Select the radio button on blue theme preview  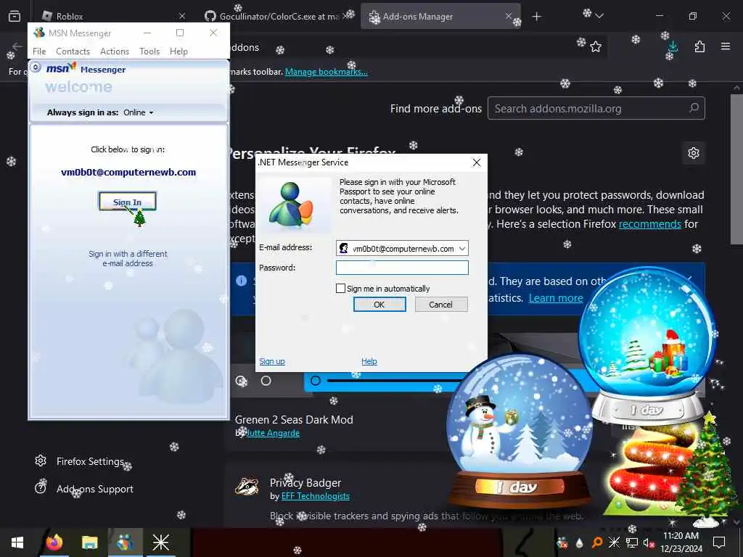[316, 380]
